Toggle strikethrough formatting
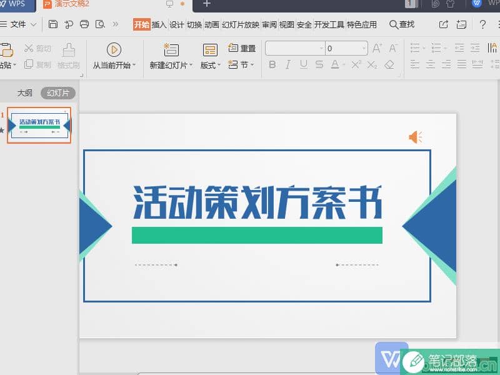This screenshot has width=500, height=375. point(319,65)
